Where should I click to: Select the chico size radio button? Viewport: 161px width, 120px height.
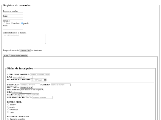[x=4, y=23]
